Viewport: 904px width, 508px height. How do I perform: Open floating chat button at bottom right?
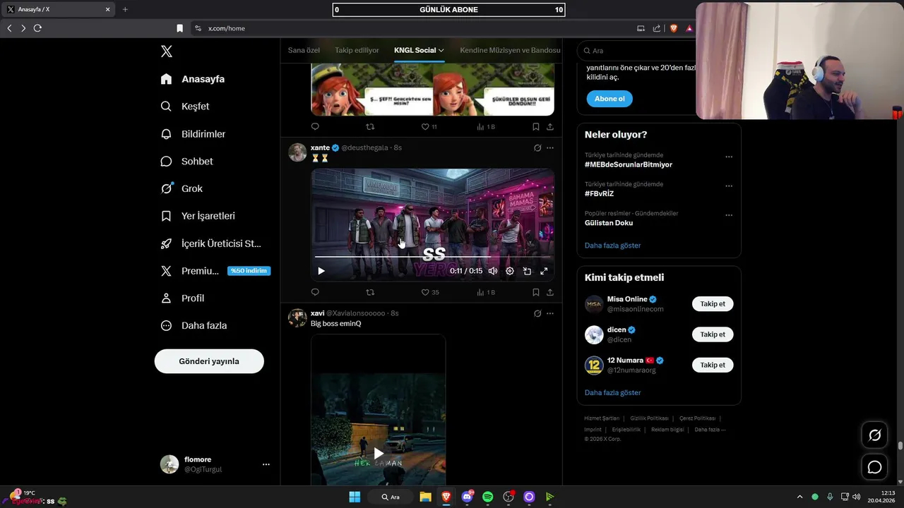(x=874, y=467)
